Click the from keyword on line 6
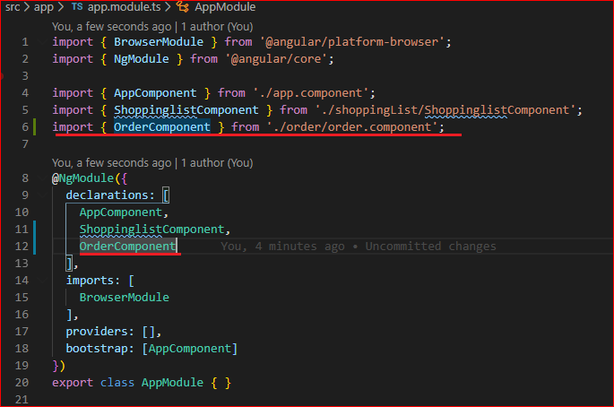Viewport: 614px width, 407px height. tap(245, 127)
